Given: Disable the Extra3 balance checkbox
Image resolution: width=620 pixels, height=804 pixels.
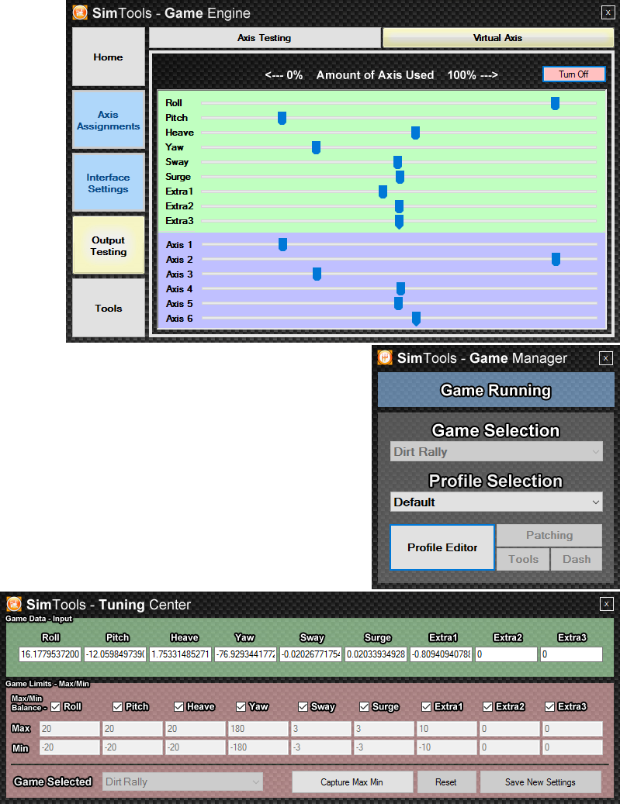Looking at the screenshot, I should click(x=550, y=706).
